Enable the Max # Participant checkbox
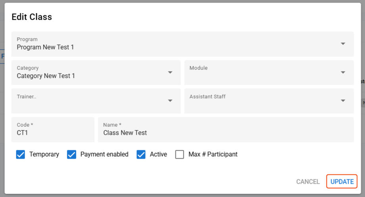 tap(180, 155)
